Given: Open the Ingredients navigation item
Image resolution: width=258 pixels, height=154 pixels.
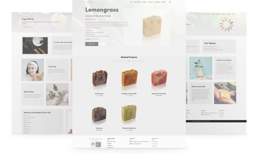Looking at the screenshot, I should 157,2.
